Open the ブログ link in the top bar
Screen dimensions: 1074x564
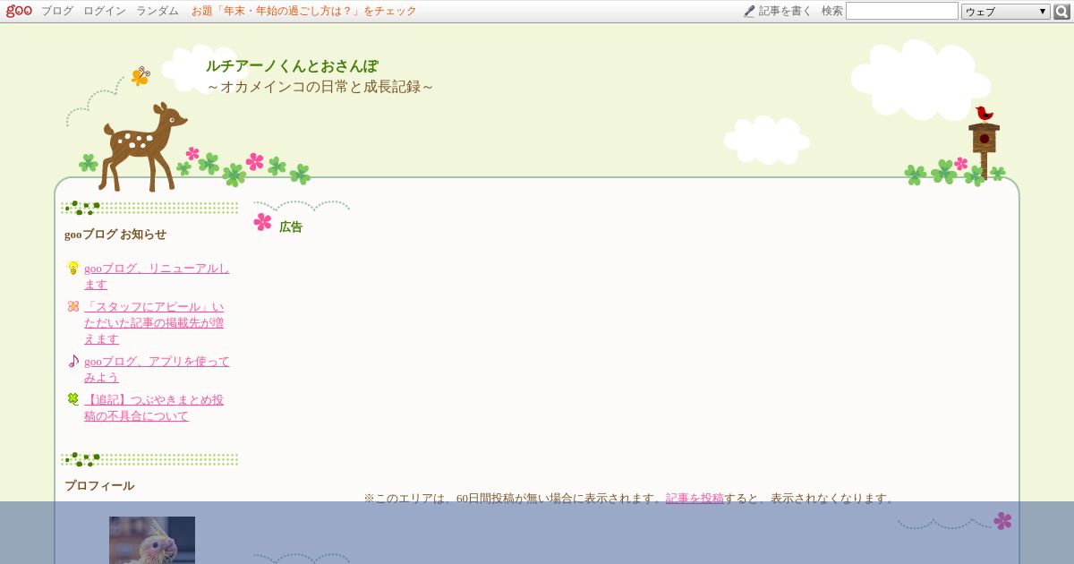pos(57,12)
